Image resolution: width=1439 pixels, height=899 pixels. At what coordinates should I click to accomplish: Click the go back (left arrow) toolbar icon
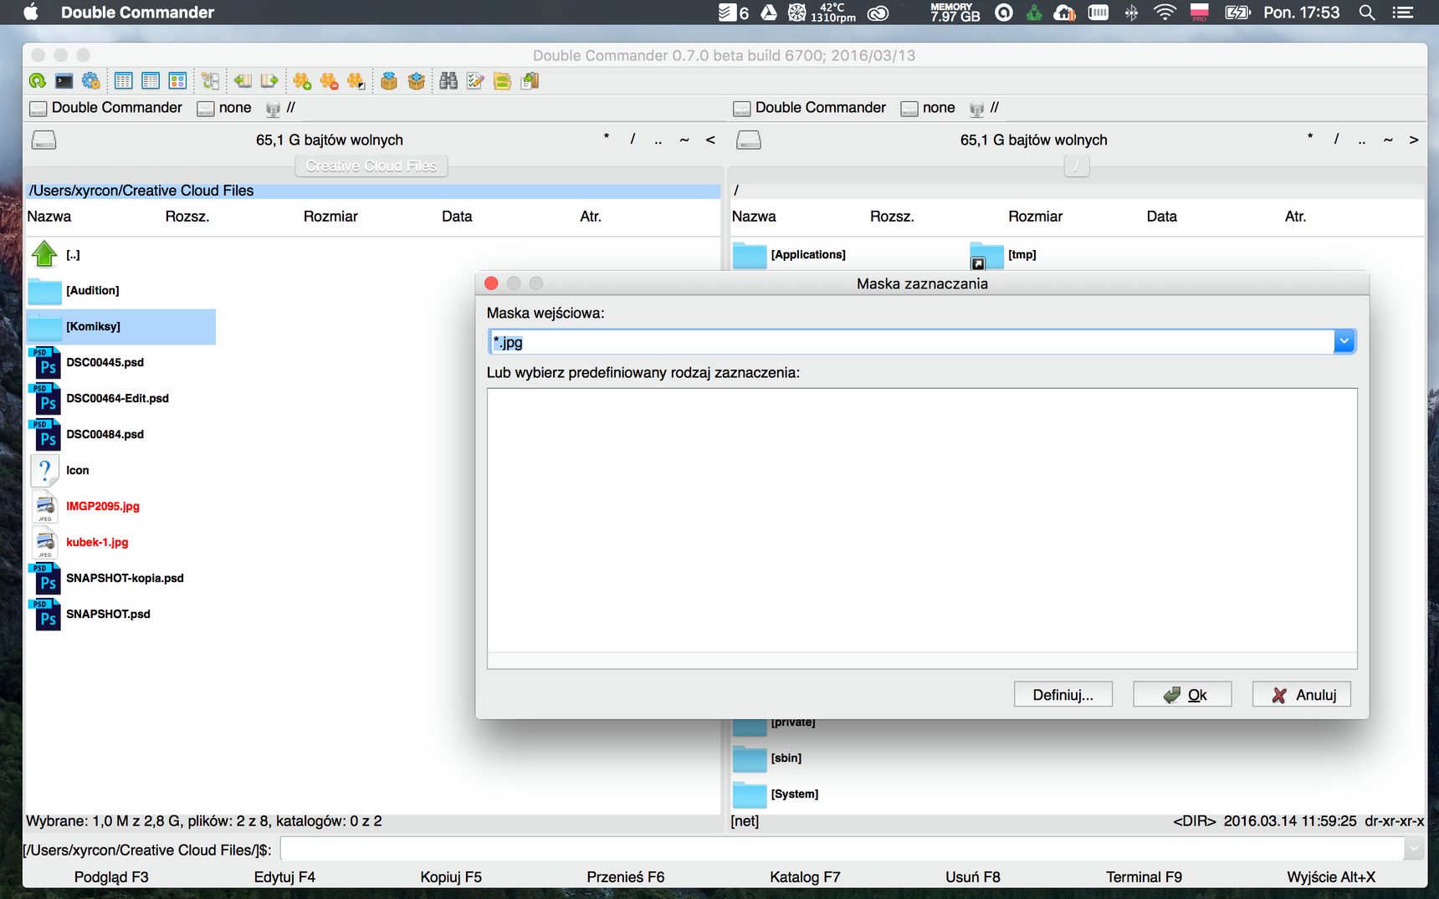coord(243,81)
